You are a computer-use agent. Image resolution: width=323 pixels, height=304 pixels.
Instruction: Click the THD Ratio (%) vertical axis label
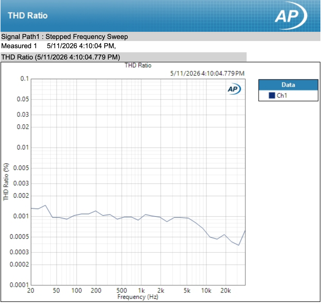[6, 181]
